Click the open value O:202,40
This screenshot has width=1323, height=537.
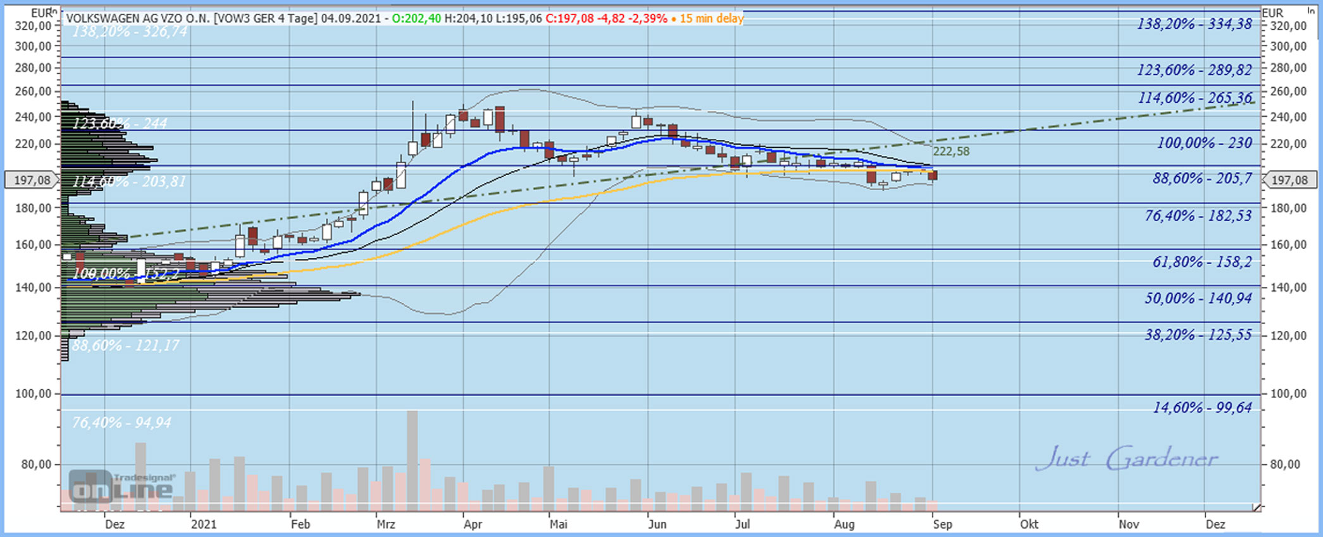click(416, 18)
